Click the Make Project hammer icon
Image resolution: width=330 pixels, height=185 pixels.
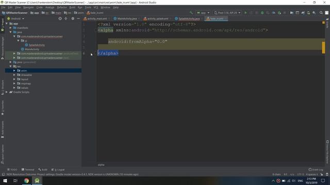click(191, 13)
